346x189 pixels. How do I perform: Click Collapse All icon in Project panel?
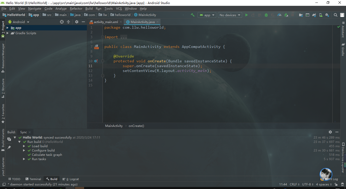68,22
